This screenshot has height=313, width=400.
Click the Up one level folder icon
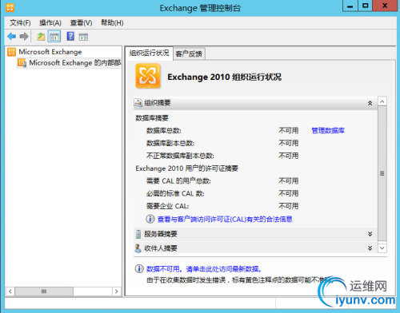click(41, 37)
